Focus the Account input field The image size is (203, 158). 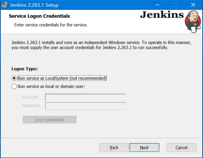coord(85,97)
